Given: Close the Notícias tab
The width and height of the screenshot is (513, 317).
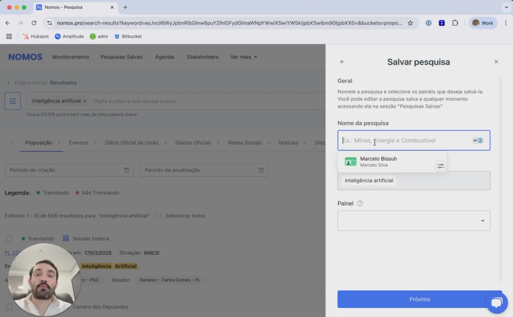Looking at the screenshot, I should pos(305,143).
